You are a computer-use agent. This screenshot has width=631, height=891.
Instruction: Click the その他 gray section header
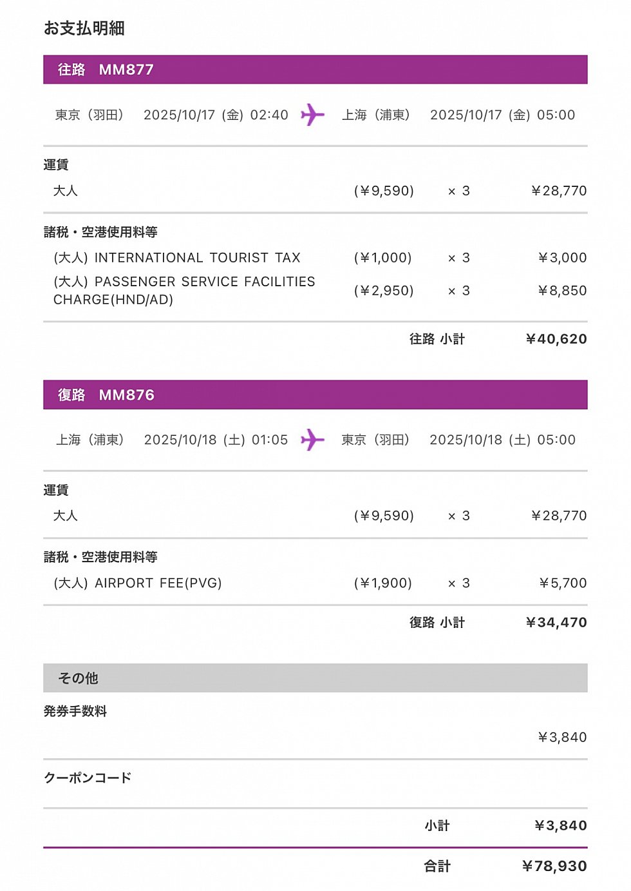[x=315, y=678]
